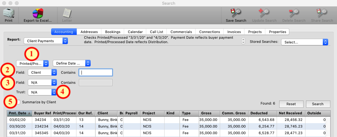Click the Update Search icon

coord(264,13)
